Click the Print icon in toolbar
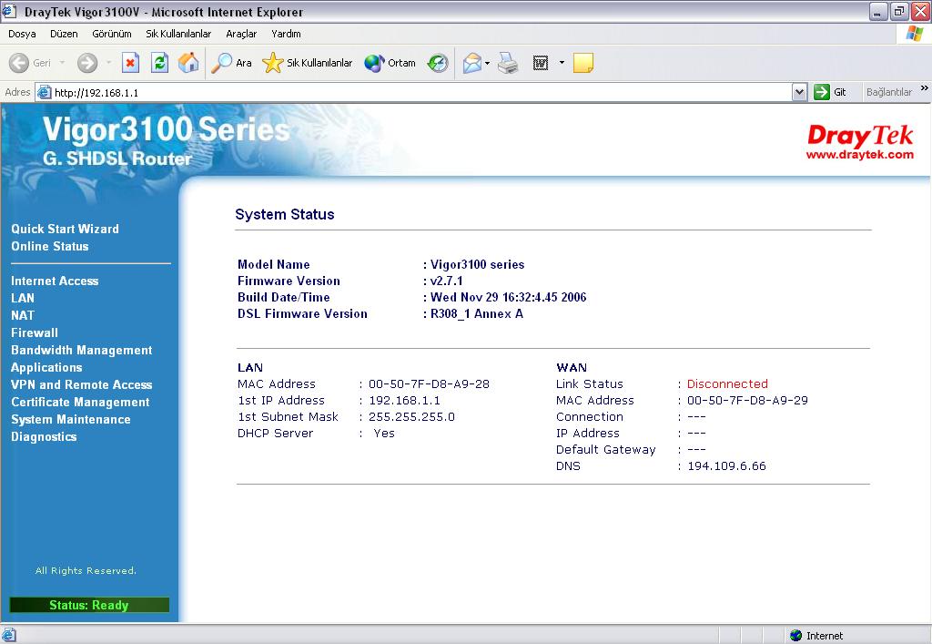Screen dimensions: 932x644 (508, 63)
